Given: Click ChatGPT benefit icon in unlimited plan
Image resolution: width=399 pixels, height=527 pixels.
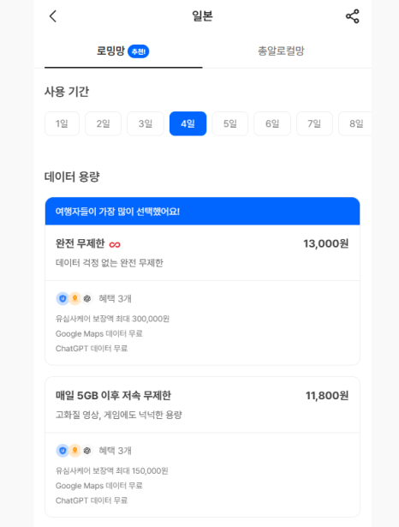Looking at the screenshot, I should pyautogui.click(x=87, y=298).
